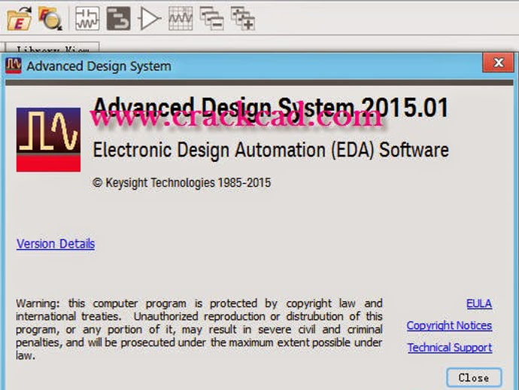This screenshot has width=519, height=390.
Task: Click the simulate play triangle icon
Action: coord(150,19)
